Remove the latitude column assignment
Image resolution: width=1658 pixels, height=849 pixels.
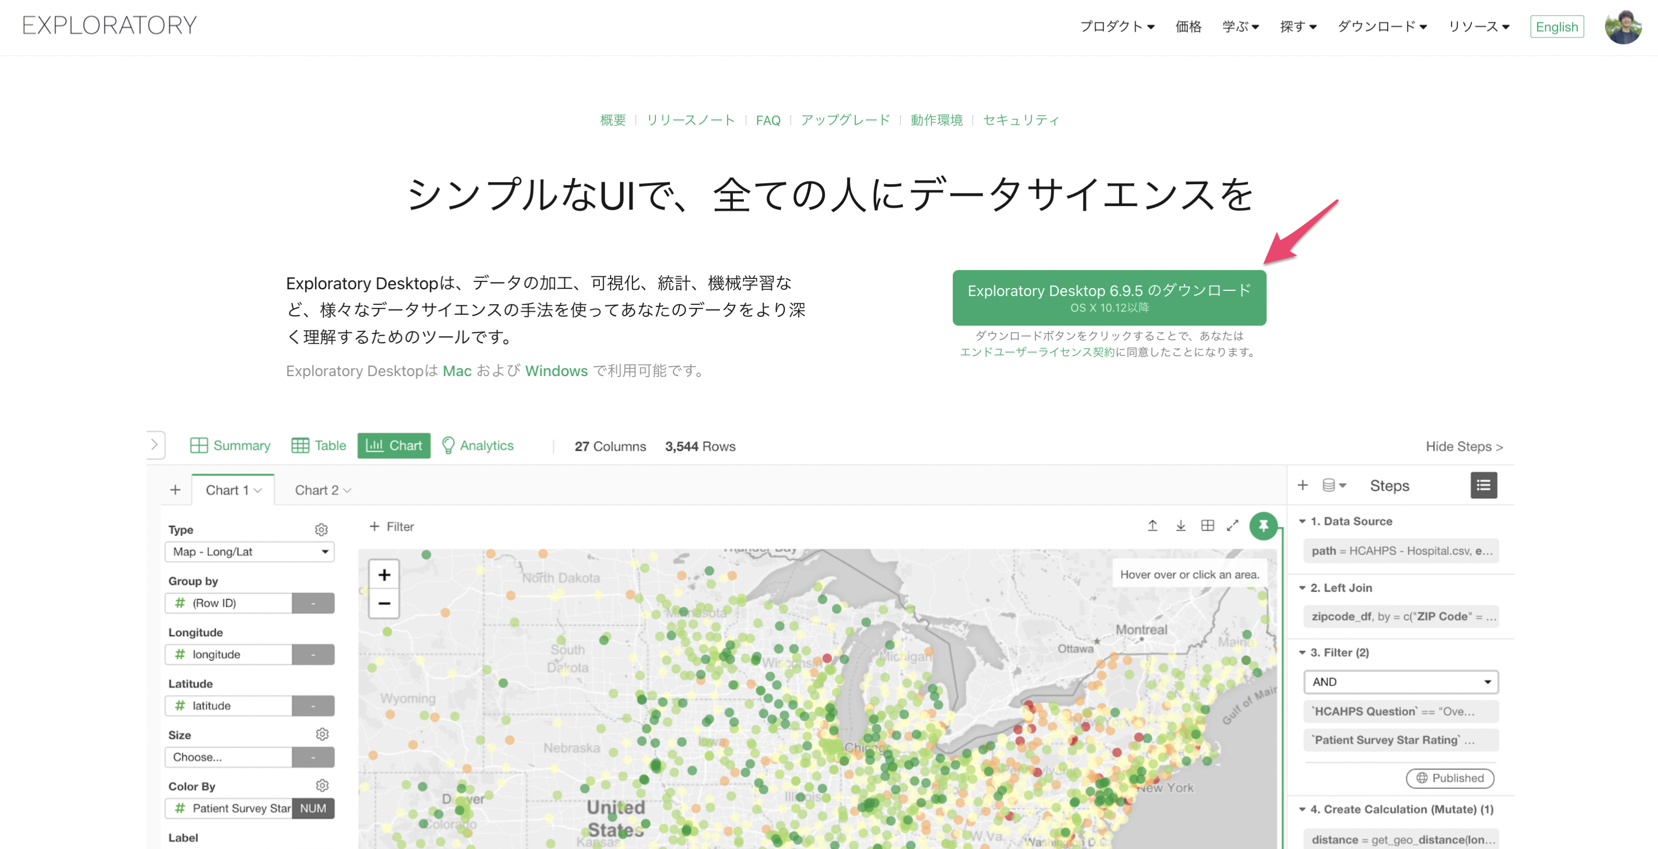coord(314,706)
